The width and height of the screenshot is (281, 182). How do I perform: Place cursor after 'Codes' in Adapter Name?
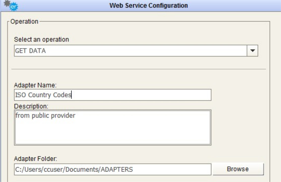pos(72,95)
